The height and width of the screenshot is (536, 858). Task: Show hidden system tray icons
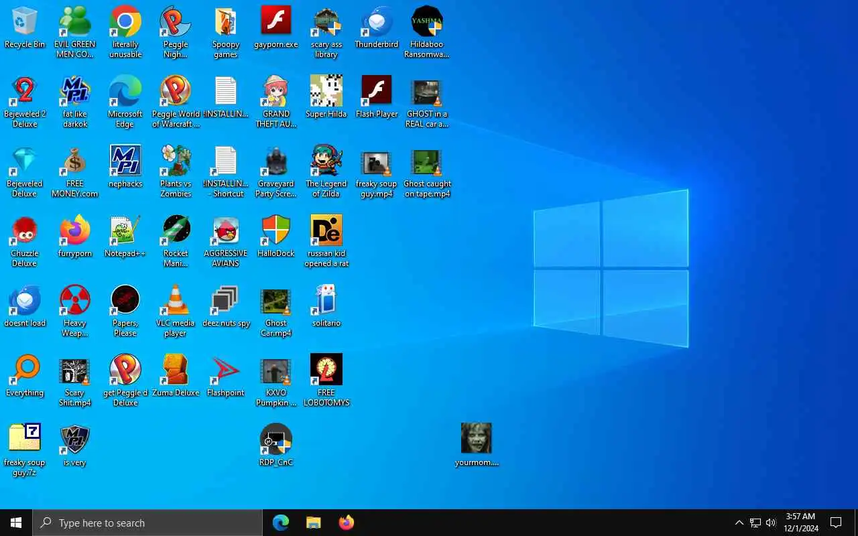point(739,523)
